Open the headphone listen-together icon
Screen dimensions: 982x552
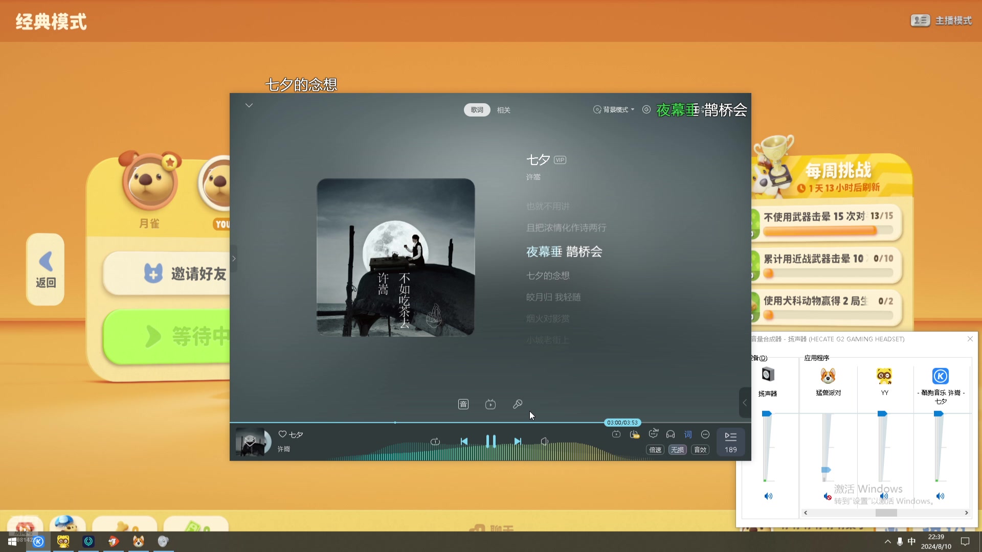point(671,434)
